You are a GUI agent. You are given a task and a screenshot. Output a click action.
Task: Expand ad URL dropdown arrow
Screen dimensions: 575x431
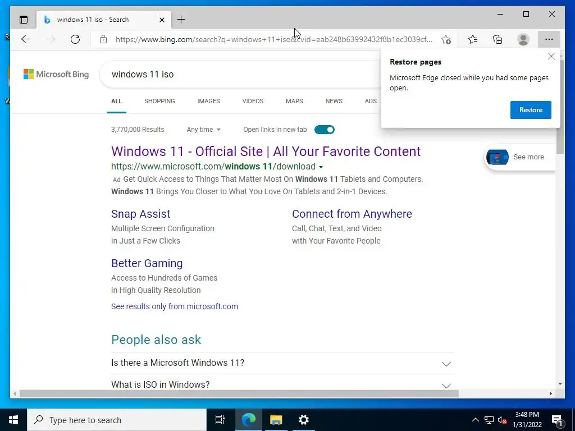[x=321, y=167]
